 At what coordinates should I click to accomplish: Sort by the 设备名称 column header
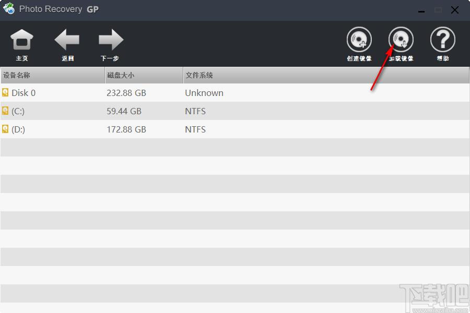tap(53, 75)
